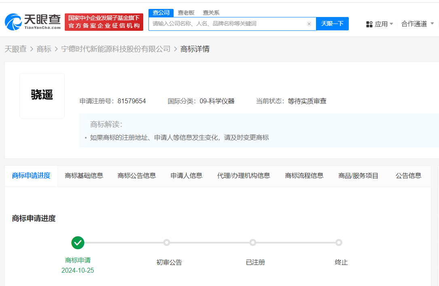This screenshot has width=439, height=286.
Task: Switch to 申请人信息 tab
Action: point(187,176)
